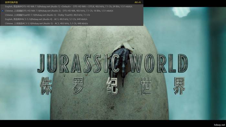Click the Chinese character 世 in subtitle
Image resolution: width=226 pixels, height=127 pixels.
tap(146, 86)
